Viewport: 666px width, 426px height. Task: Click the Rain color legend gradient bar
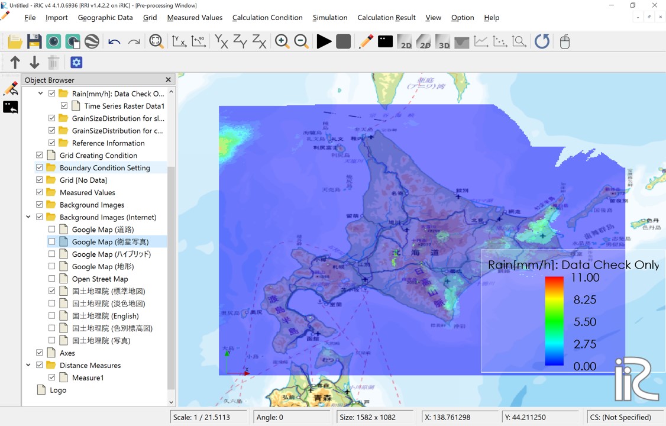(x=554, y=321)
